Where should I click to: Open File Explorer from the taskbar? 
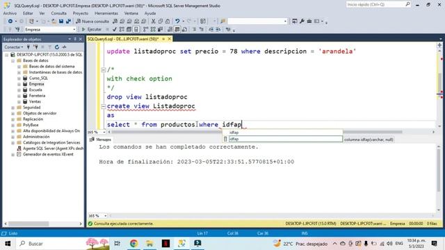click(149, 244)
